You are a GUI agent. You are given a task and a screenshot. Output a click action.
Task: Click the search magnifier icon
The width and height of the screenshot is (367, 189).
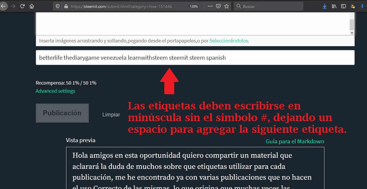pos(239,6)
